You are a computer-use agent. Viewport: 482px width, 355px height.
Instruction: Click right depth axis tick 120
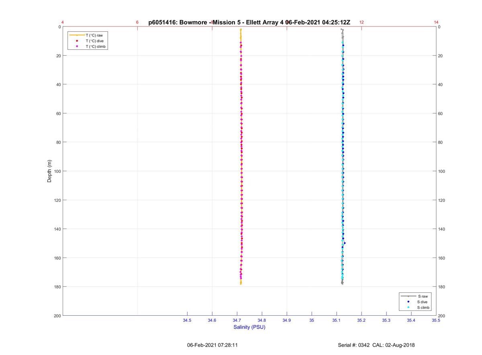[x=442, y=200]
